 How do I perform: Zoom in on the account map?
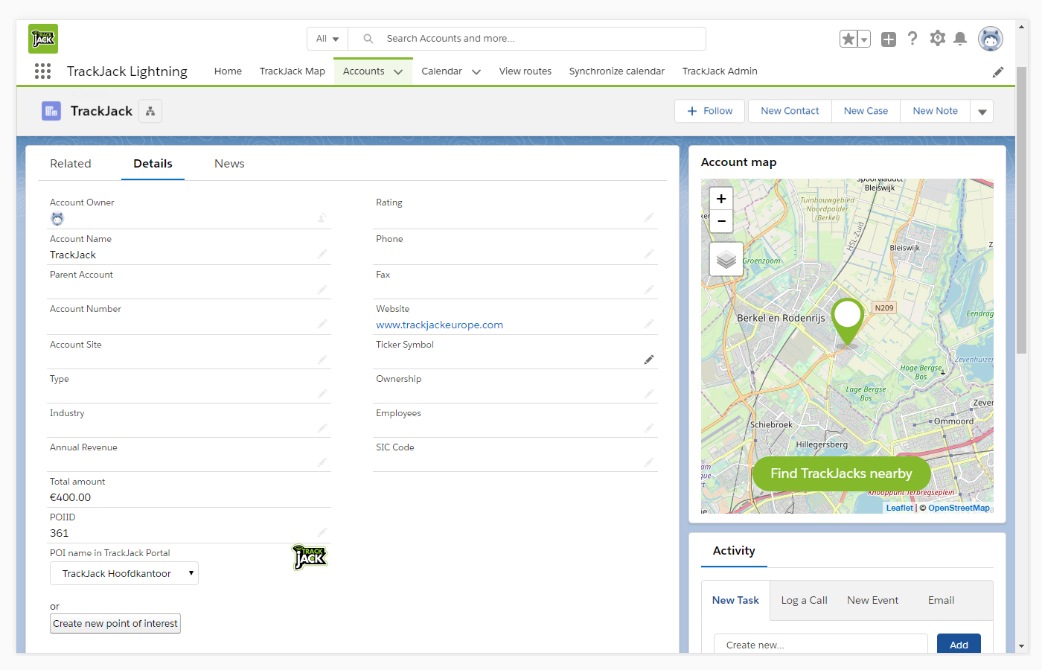[x=721, y=199]
